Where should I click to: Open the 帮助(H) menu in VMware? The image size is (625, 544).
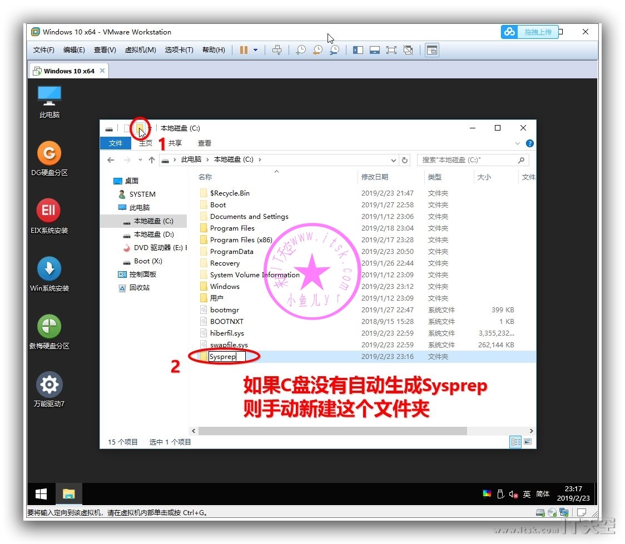point(214,50)
